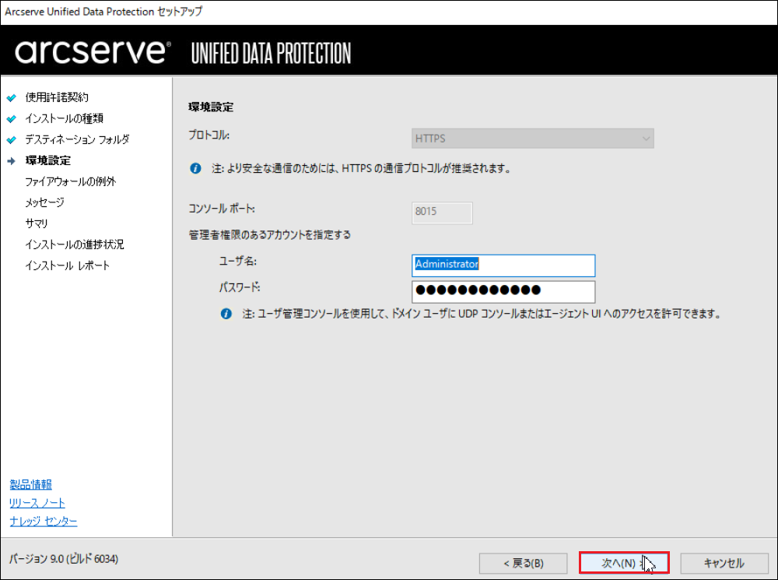Image resolution: width=778 pixels, height=580 pixels.
Task: Click the info icon beside ユーザ管理コンソール note
Action: pyautogui.click(x=226, y=314)
